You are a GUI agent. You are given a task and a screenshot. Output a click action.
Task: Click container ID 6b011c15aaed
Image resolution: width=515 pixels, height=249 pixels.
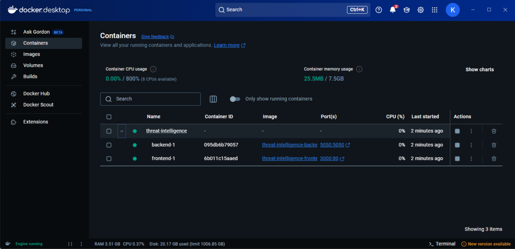point(221,158)
